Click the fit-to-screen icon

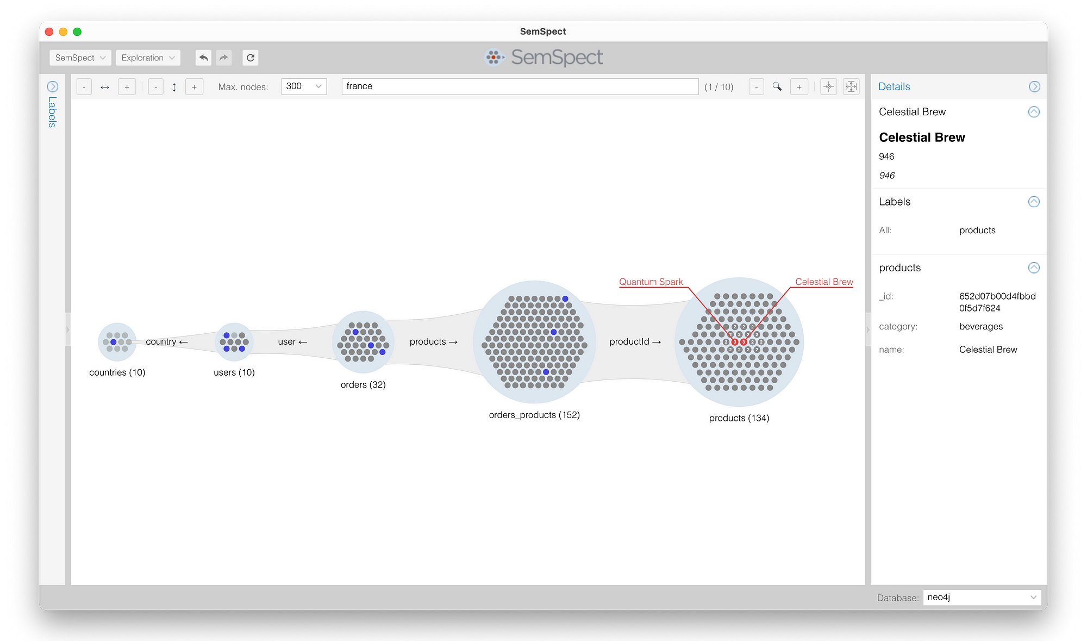[851, 86]
